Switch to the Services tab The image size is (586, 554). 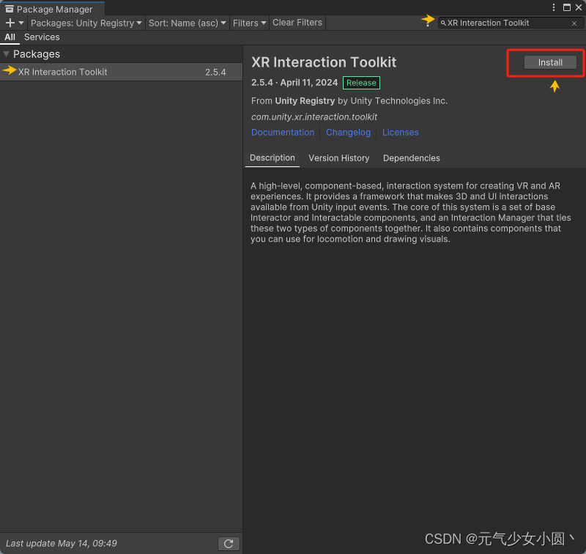[42, 37]
